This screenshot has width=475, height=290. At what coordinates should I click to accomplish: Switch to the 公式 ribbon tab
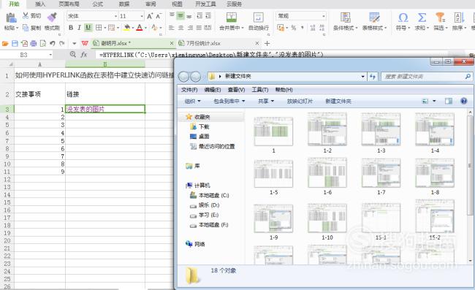[x=97, y=4]
